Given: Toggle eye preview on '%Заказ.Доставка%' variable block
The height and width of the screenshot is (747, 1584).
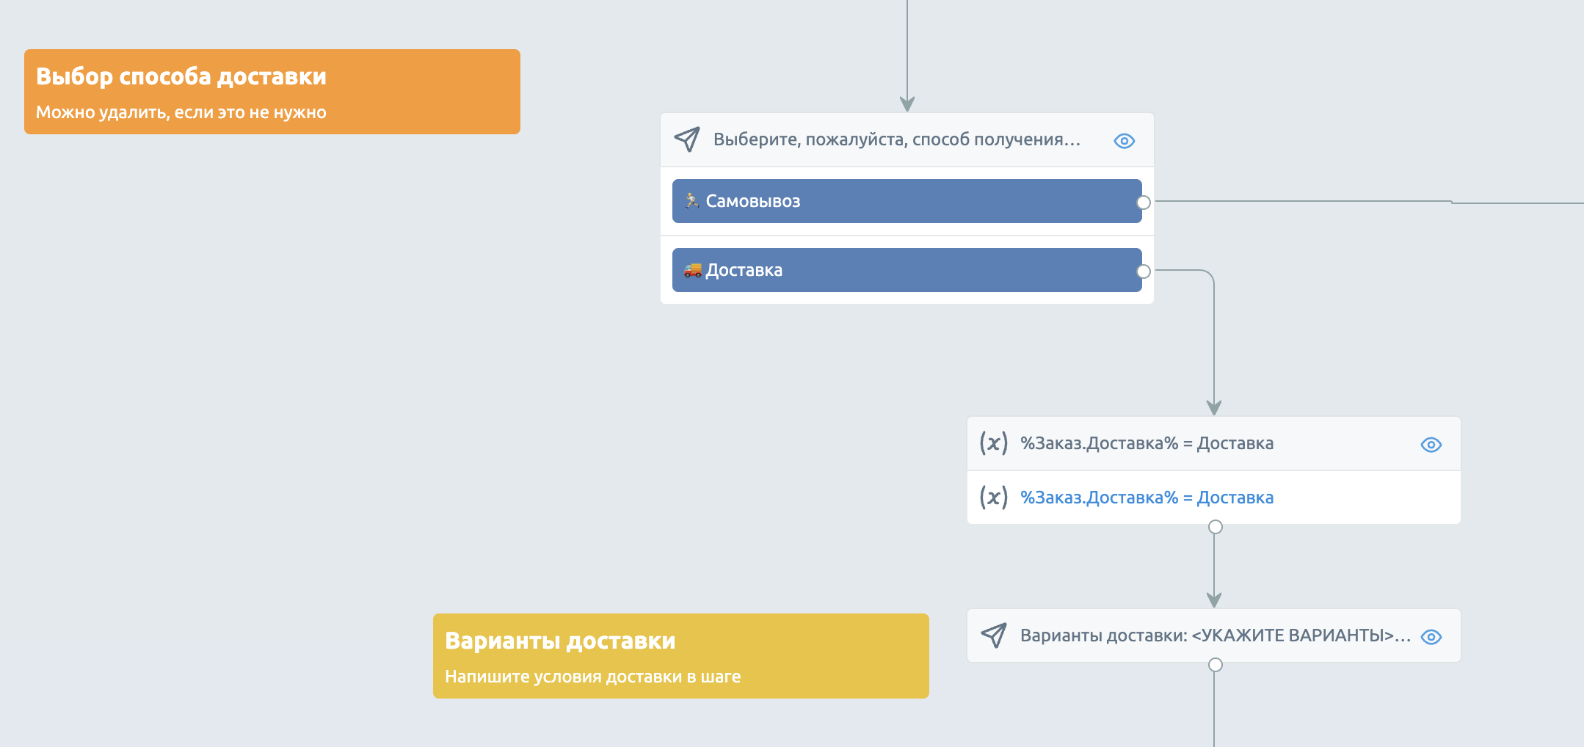Looking at the screenshot, I should pos(1431,445).
